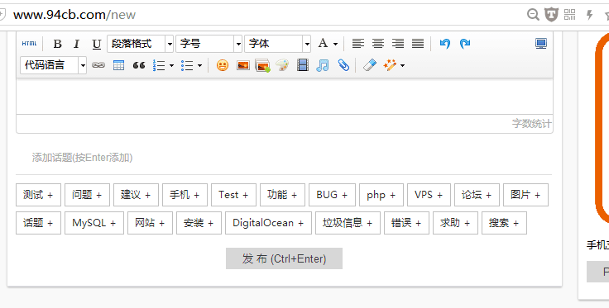
Task: Upload multiple images
Action: click(262, 65)
